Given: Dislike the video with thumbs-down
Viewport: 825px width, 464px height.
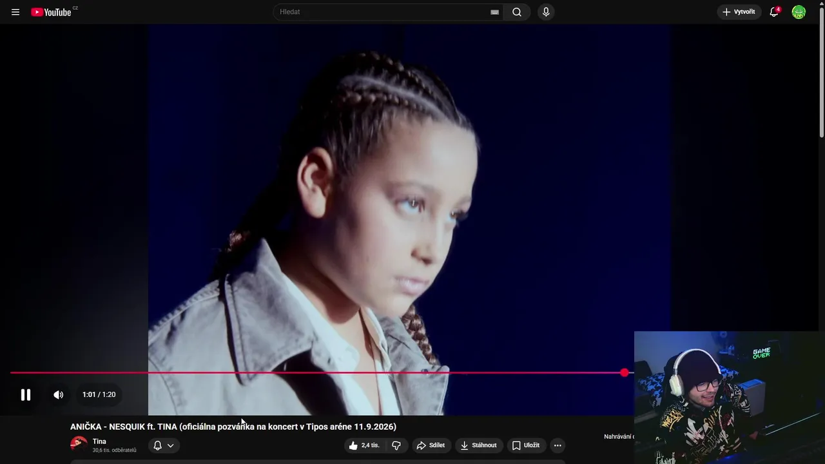Looking at the screenshot, I should [x=396, y=445].
